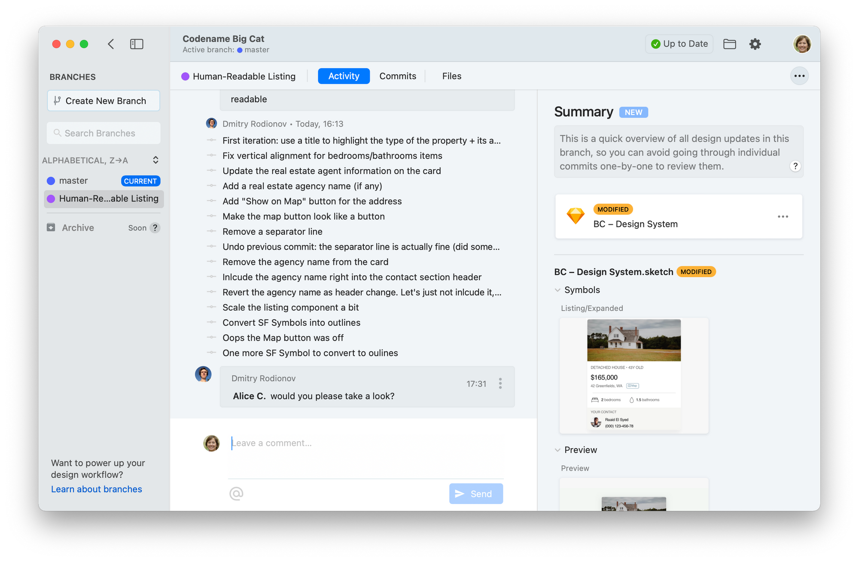Click the Sketch diamond file icon
Viewport: 859px width, 562px height.
(x=575, y=216)
